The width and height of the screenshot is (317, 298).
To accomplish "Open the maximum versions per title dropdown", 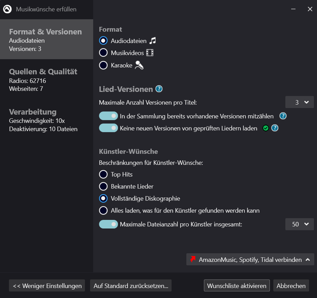I will click(299, 102).
